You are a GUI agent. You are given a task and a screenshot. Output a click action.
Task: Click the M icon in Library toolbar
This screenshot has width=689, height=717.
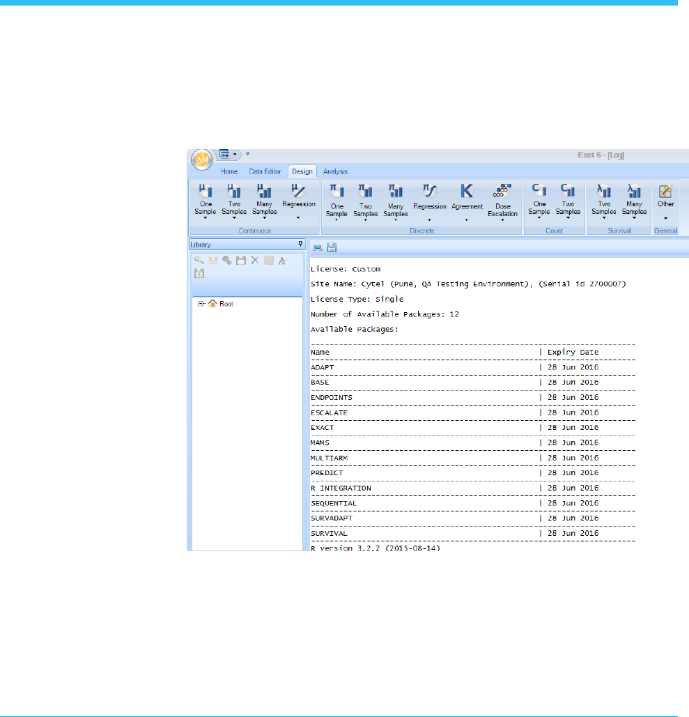213,260
